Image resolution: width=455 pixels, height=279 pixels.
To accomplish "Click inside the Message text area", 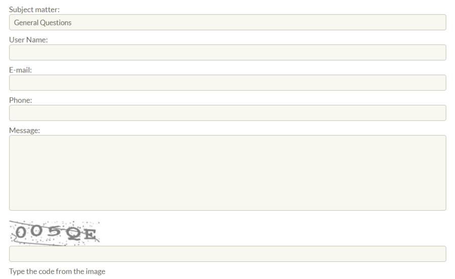I will pyautogui.click(x=227, y=173).
